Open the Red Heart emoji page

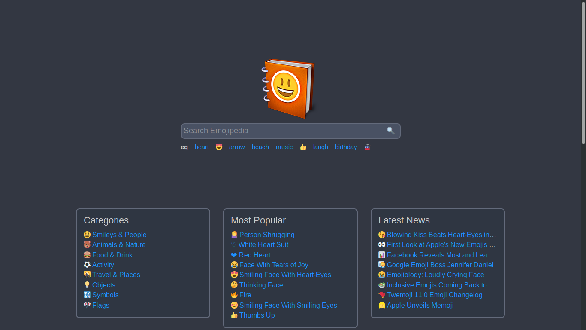pos(255,255)
